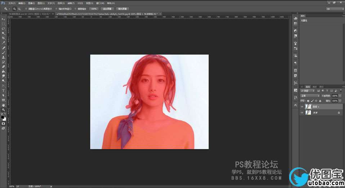Image resolution: width=345 pixels, height=188 pixels.
Task: Click the foreground color swatch
Action: [3, 117]
